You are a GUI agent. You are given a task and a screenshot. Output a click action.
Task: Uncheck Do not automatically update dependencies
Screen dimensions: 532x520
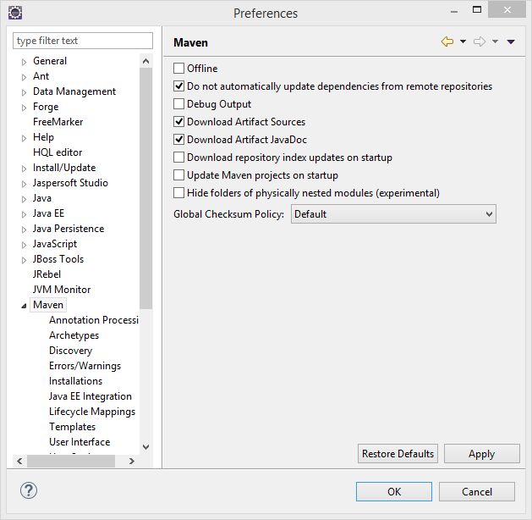[178, 86]
